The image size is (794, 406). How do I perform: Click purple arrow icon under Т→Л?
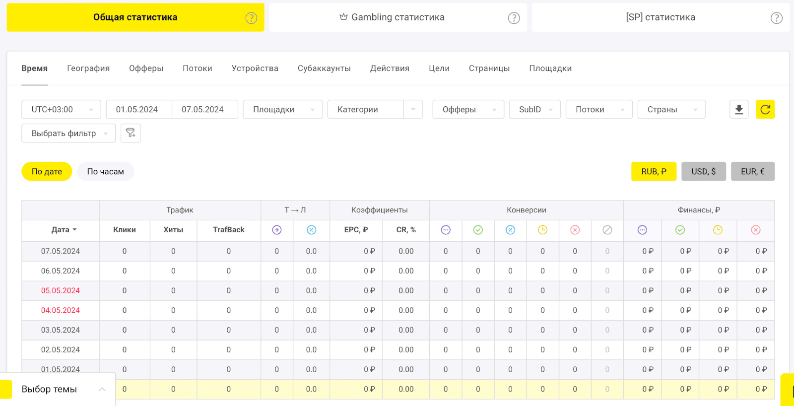pos(277,230)
